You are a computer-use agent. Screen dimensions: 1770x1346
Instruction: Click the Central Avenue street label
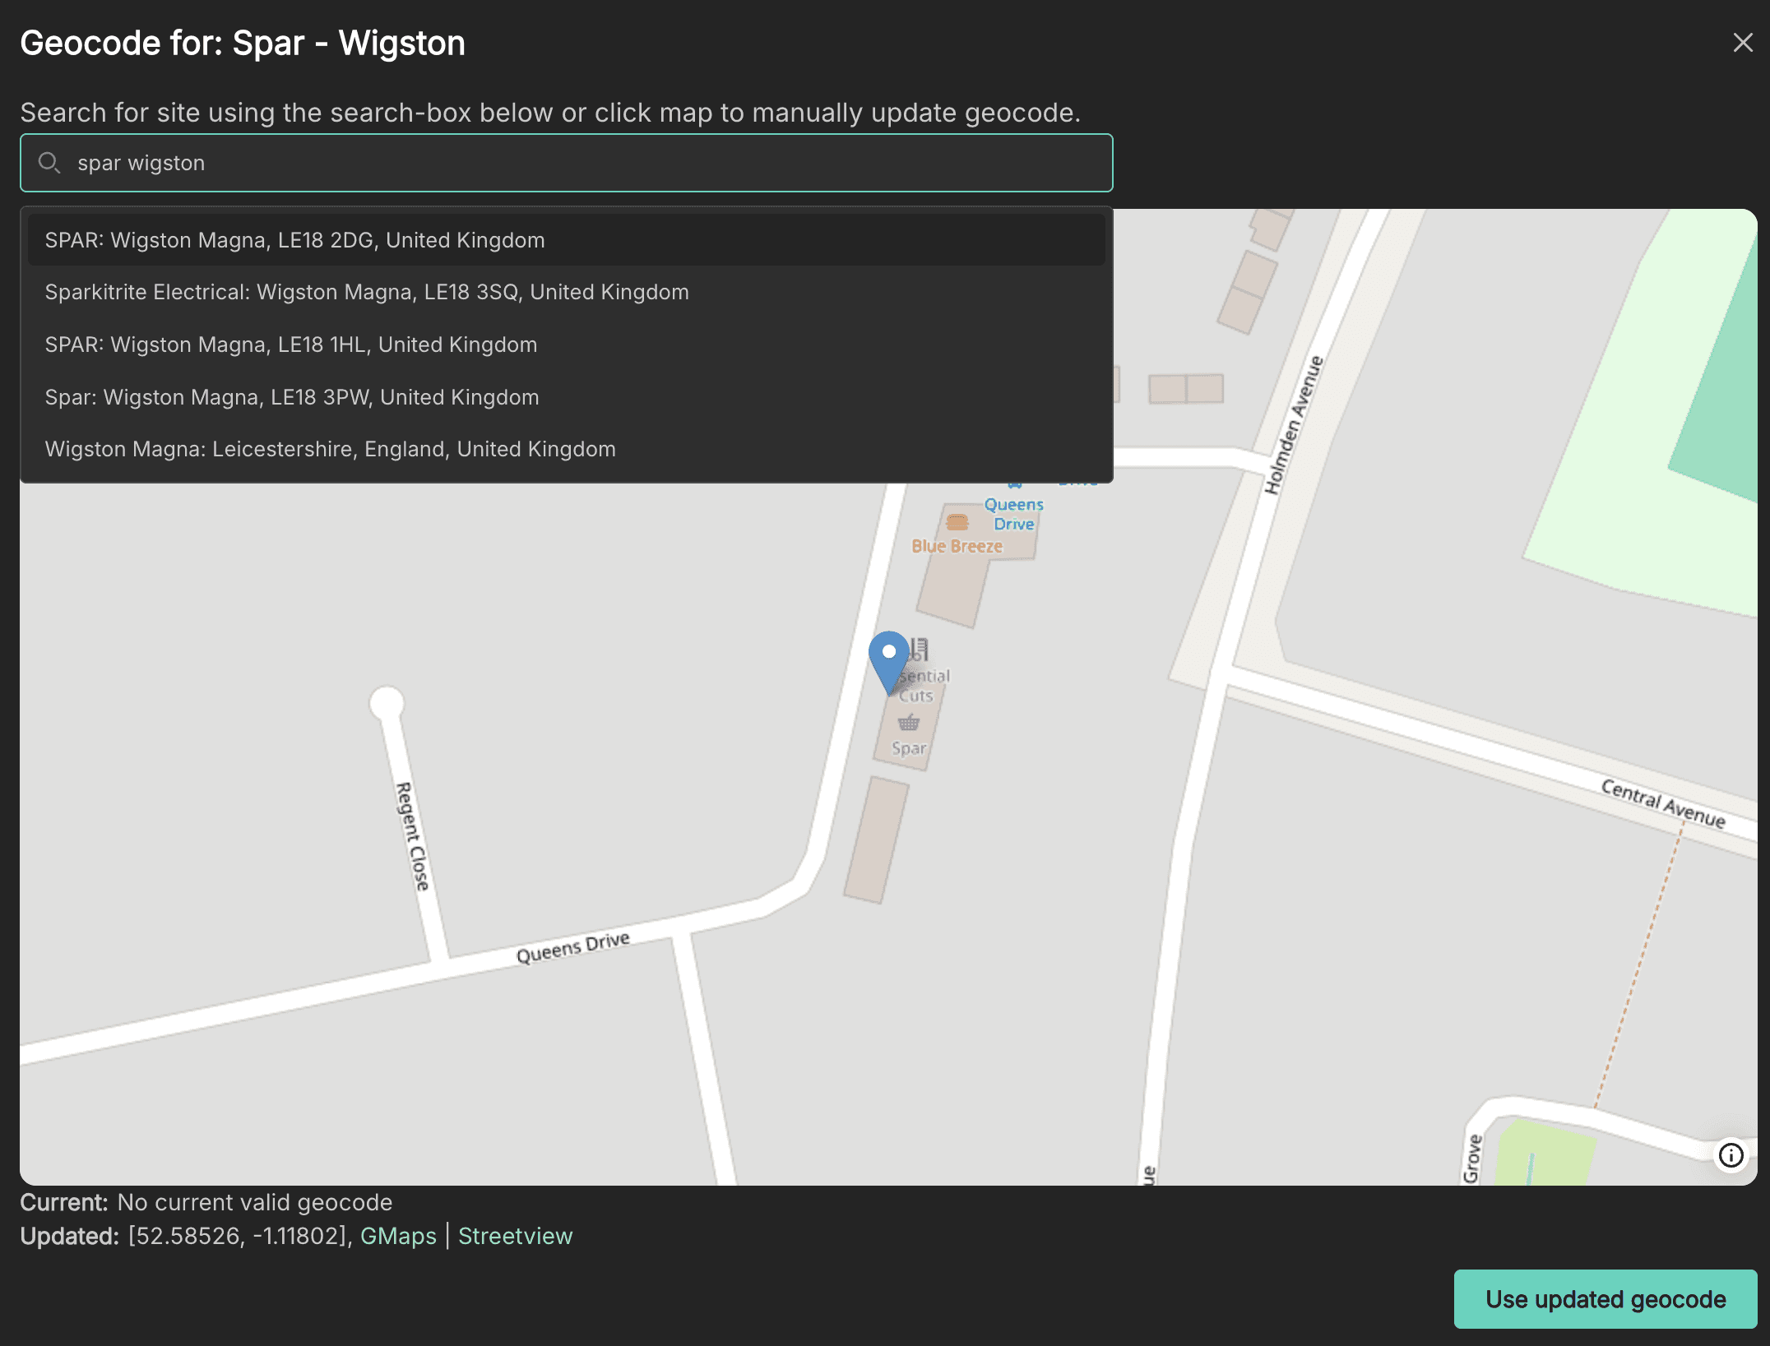coord(1663,803)
